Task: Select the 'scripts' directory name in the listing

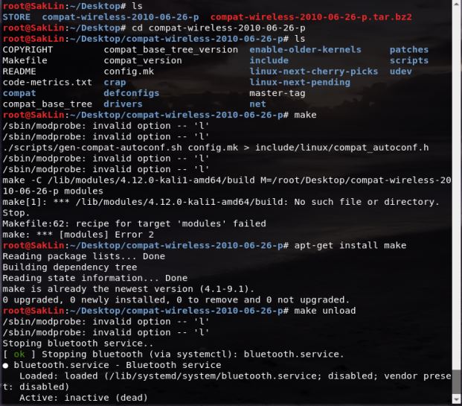Action: (409, 60)
